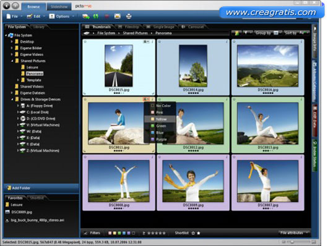Click the round back navigation button
The image size is (328, 246).
click(x=6, y=6)
